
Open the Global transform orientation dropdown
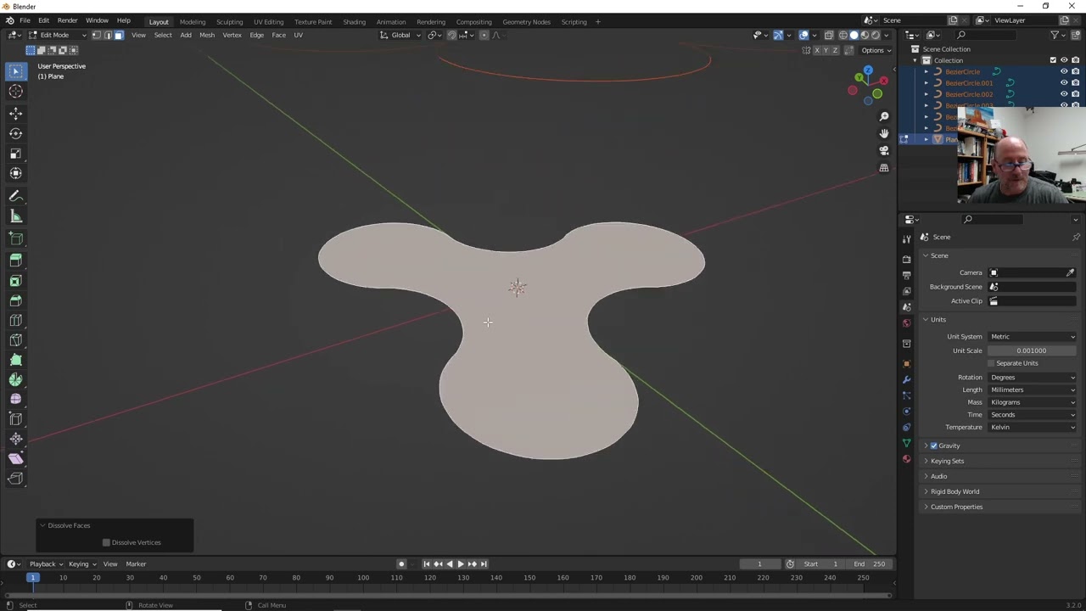coord(399,35)
